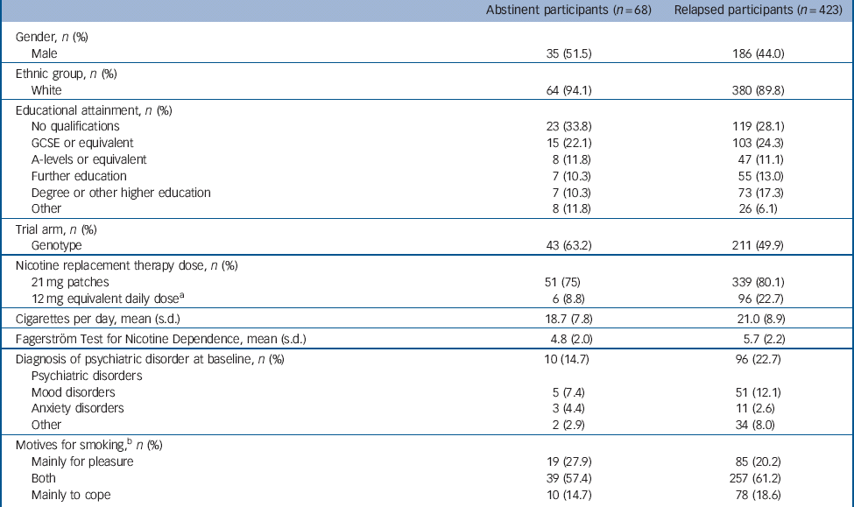
Task: Click the 'Abstinent participants (n=68)' column header
Action: pos(568,11)
